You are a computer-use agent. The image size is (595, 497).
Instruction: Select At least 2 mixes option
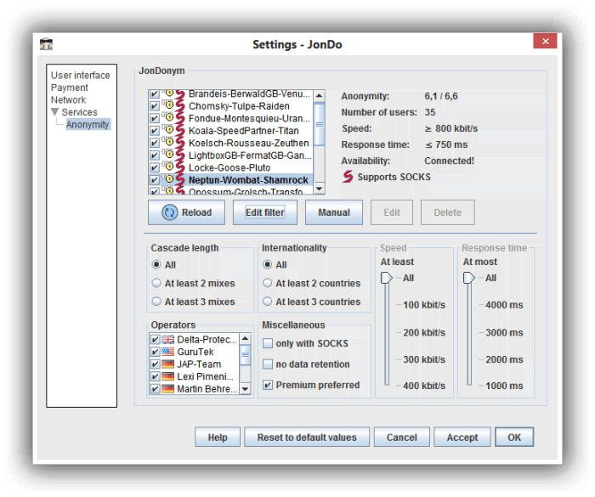click(x=156, y=283)
